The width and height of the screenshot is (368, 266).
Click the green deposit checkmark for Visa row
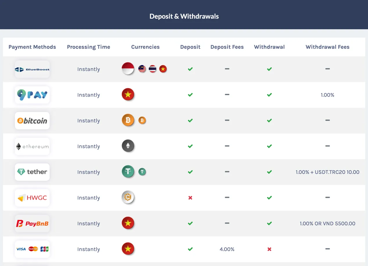pos(190,249)
